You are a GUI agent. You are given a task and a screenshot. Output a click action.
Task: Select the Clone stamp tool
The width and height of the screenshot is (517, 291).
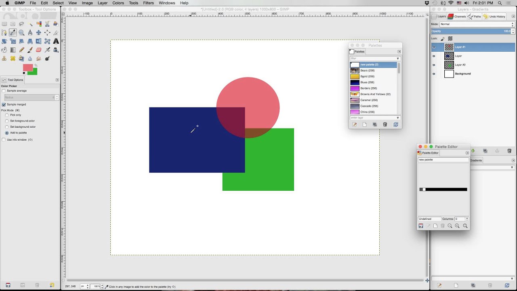pos(4,59)
